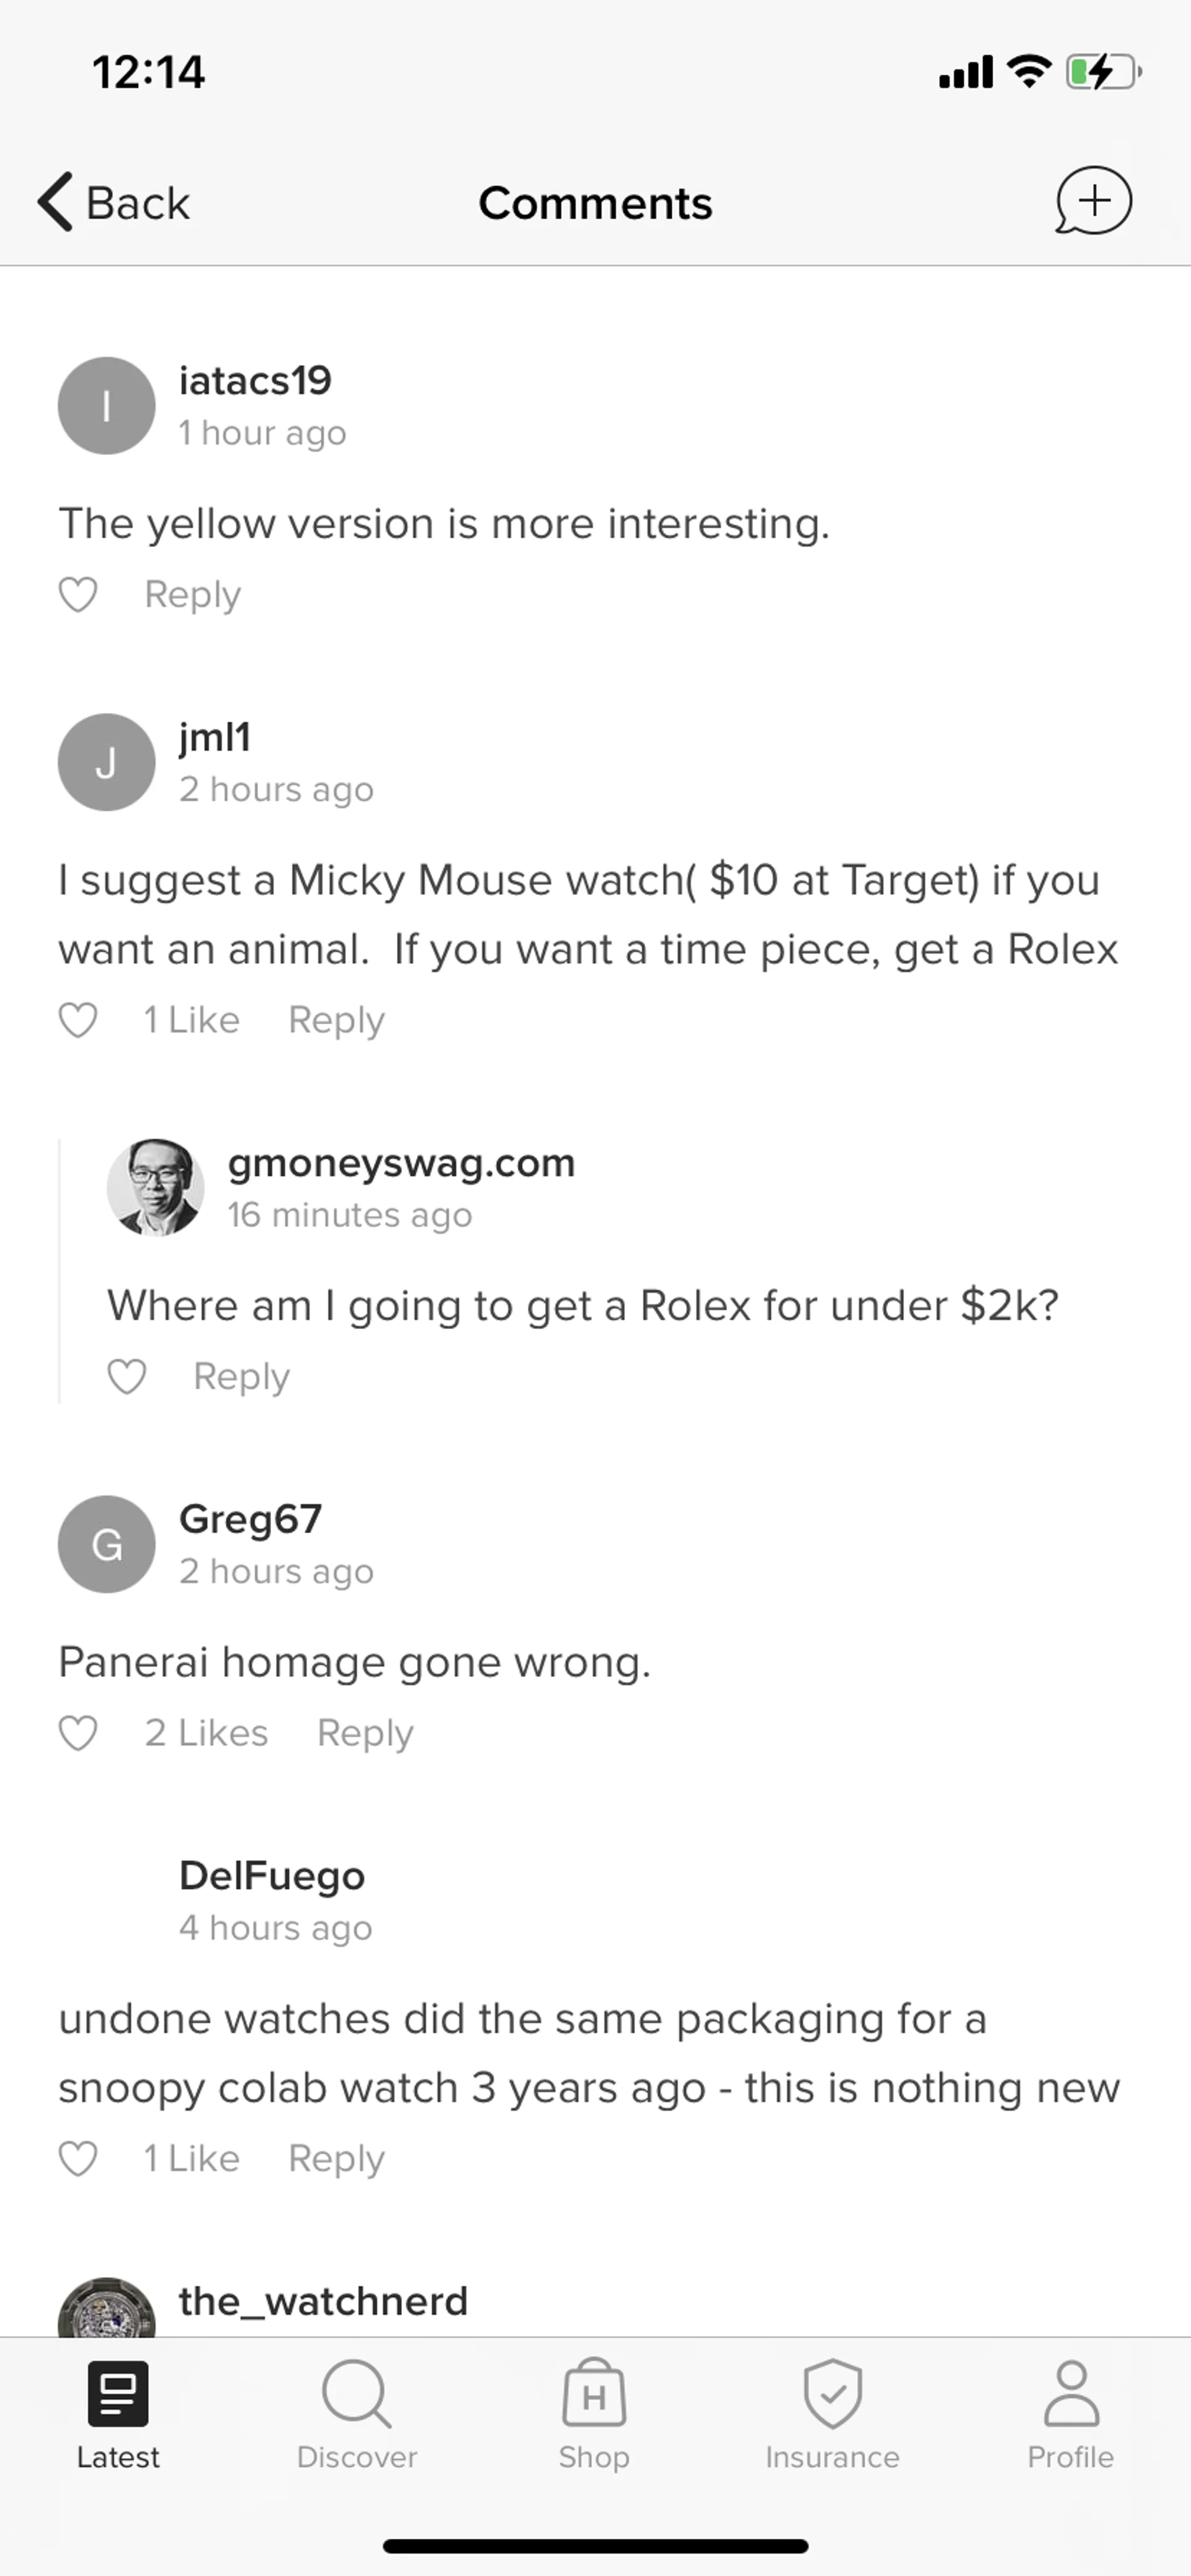Reply to DelFuego's snoopy colab comment
This screenshot has height=2576, width=1191.
point(336,2159)
